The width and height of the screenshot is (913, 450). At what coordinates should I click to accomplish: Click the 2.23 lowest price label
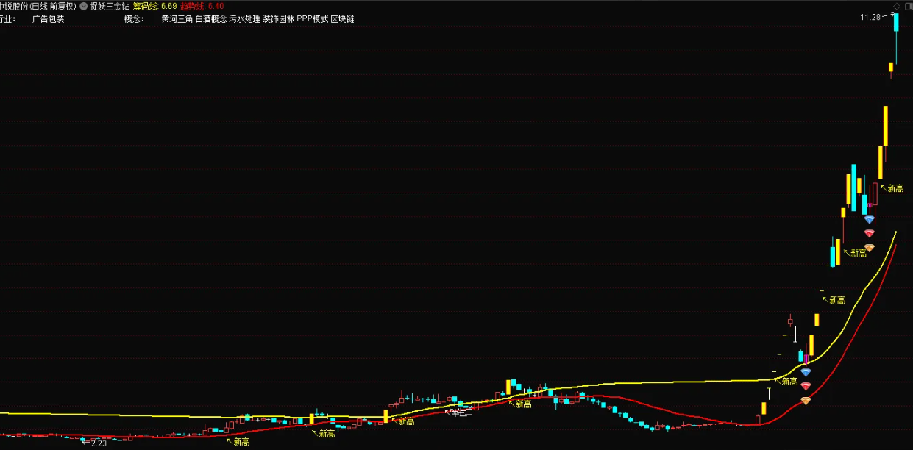pyautogui.click(x=99, y=443)
